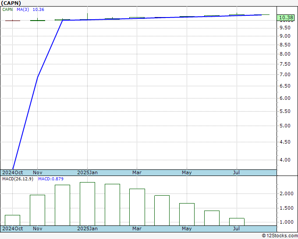Click the May MACD histogram bar
The image size is (298, 239).
pyautogui.click(x=187, y=214)
